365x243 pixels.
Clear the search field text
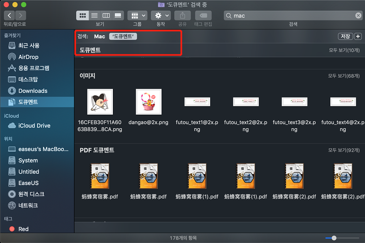click(x=358, y=16)
